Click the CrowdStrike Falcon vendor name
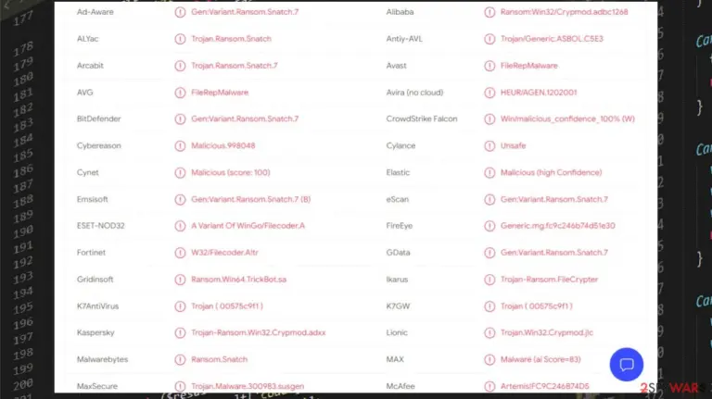Screen dimensions: 712x399 [422, 118]
